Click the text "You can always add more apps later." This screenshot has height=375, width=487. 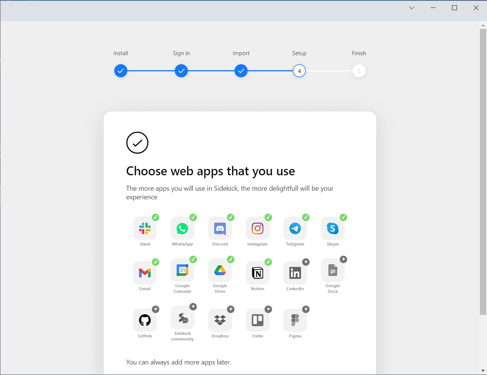(178, 362)
